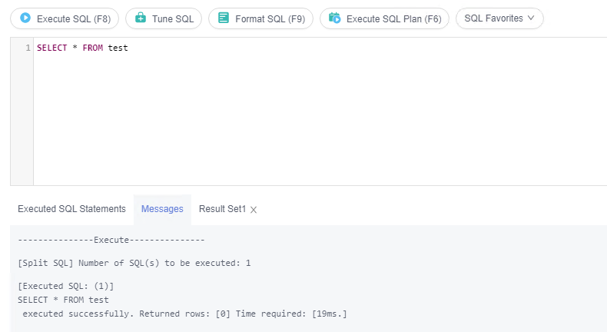Click the Split SQL message line

pyautogui.click(x=134, y=263)
